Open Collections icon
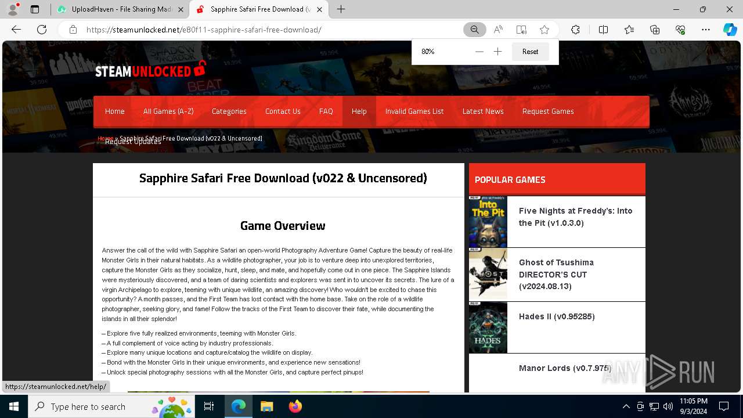743x418 pixels. [655, 30]
